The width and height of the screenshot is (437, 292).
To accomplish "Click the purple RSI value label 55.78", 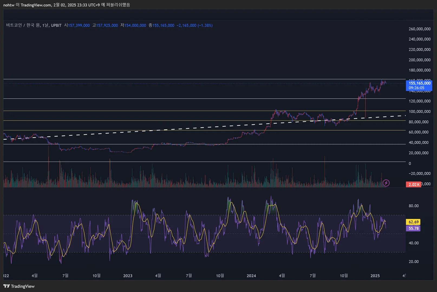I will 413,228.
